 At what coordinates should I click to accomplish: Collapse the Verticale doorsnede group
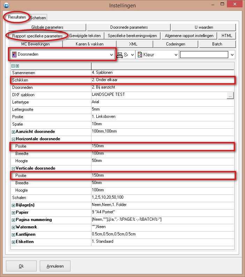pyautogui.click(x=13, y=169)
